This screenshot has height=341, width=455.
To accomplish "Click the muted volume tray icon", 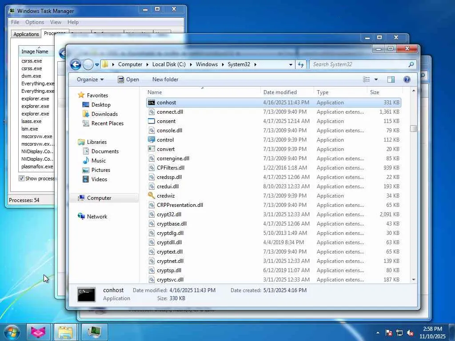I will [410, 333].
